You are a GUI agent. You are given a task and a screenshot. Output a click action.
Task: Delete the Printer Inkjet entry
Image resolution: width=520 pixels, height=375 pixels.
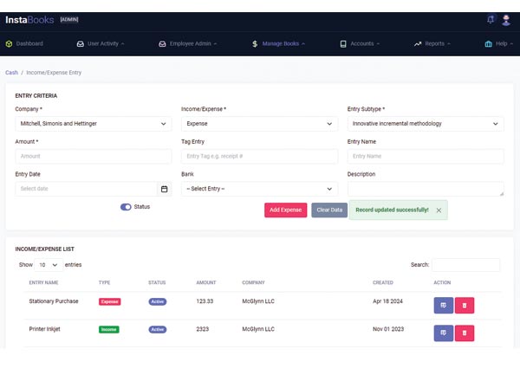tap(465, 333)
